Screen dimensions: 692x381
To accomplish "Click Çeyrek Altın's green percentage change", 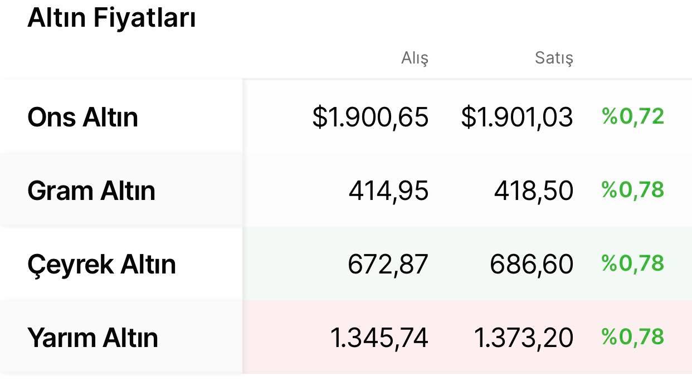I will point(633,263).
